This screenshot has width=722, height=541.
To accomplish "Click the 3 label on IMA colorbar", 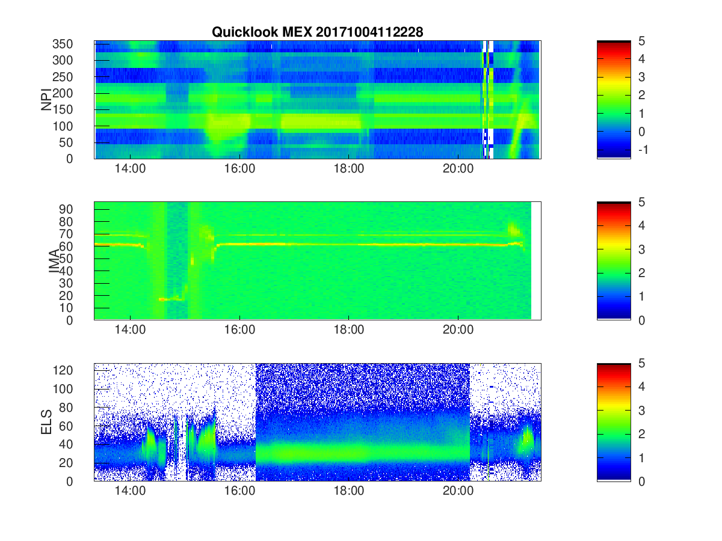I will 641,249.
